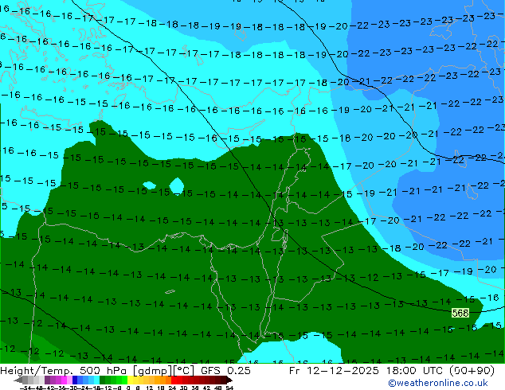Pick the bright magenta legend color segment
The image size is (505, 390).
[64, 380]
